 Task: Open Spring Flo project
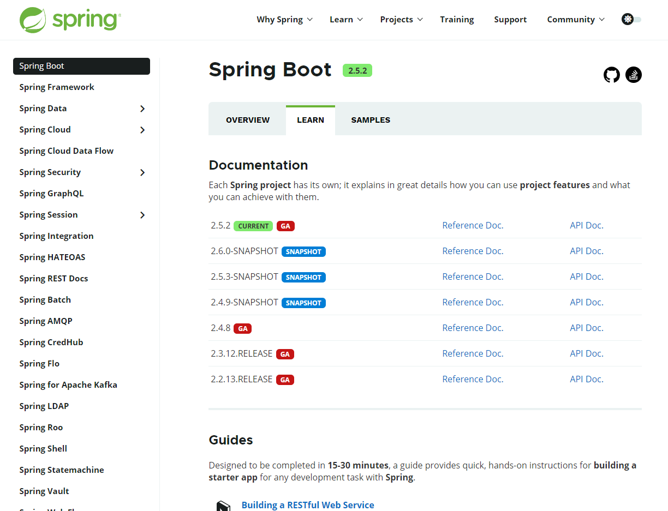[x=39, y=364]
